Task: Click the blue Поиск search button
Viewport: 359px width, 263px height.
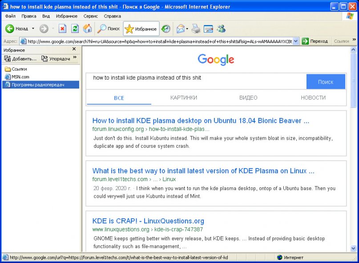Action: (x=326, y=81)
